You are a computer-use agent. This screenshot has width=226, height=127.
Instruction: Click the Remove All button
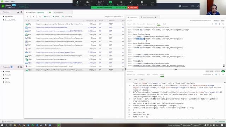(x=67, y=17)
